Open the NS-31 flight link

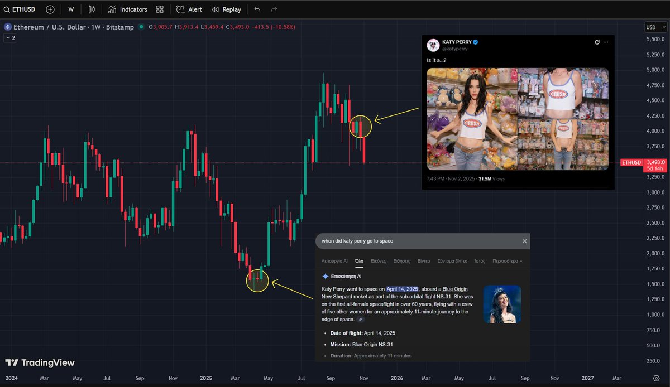pyautogui.click(x=444, y=297)
